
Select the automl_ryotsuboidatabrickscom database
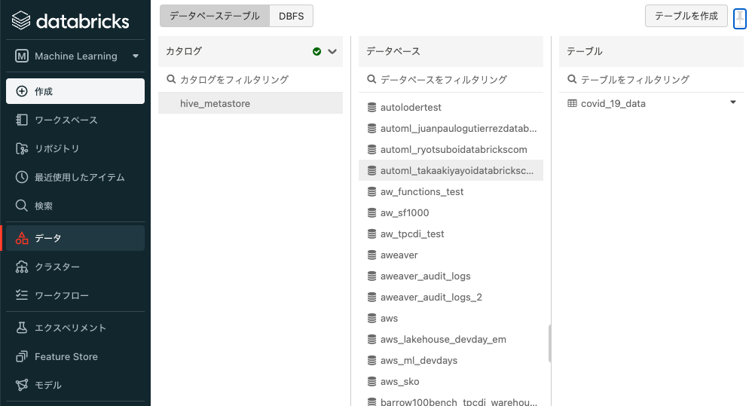pyautogui.click(x=451, y=149)
